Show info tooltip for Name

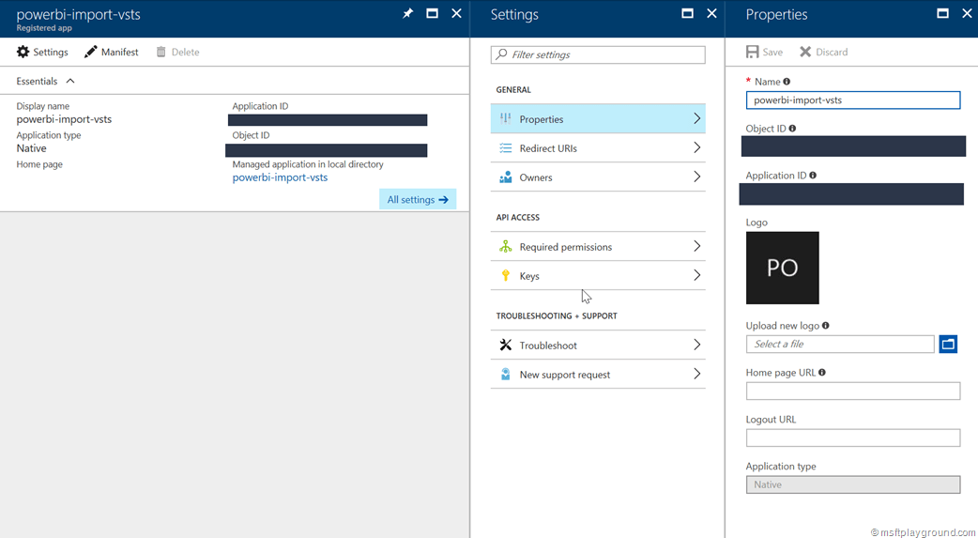pos(787,81)
